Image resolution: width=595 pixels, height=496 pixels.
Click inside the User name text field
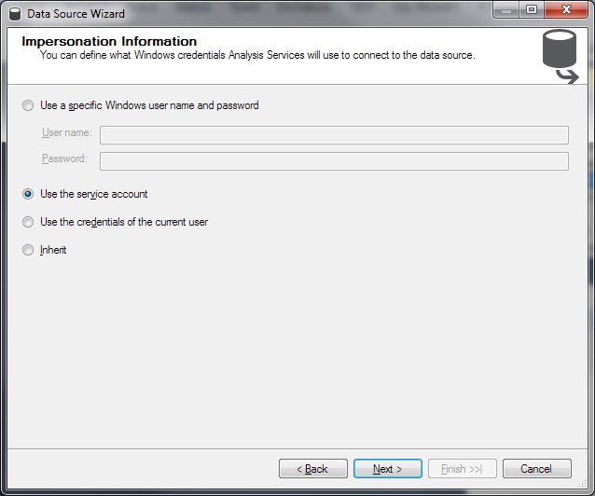point(334,134)
